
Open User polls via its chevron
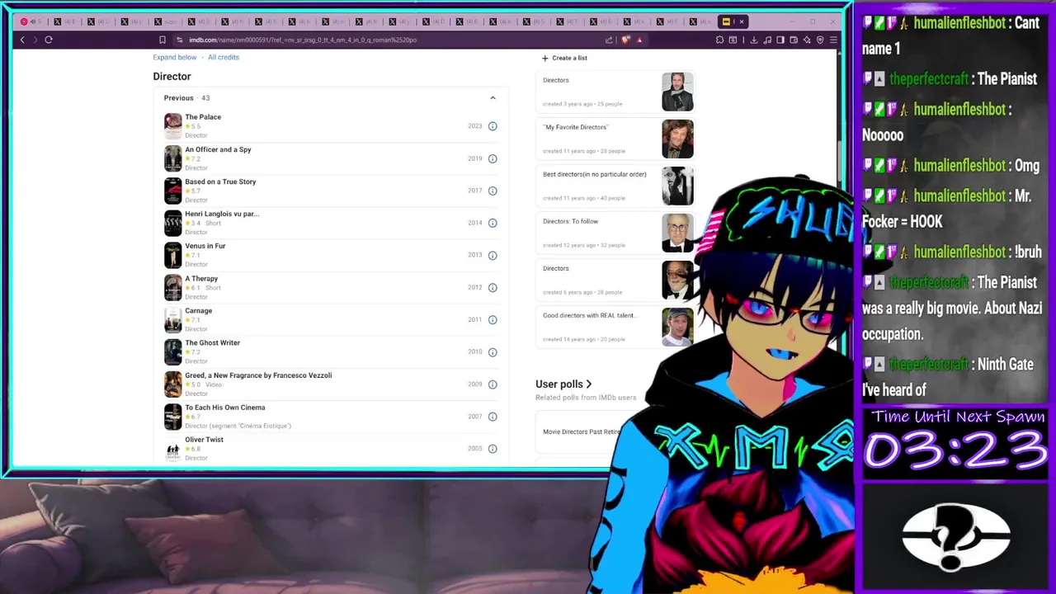588,384
